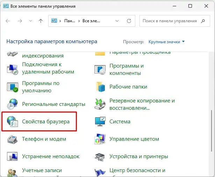
Task: Open the recent locations dropdown
Action: [30, 21]
